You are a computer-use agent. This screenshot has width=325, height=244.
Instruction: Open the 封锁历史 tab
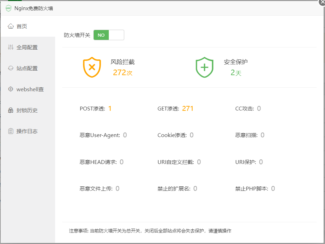pos(27,110)
